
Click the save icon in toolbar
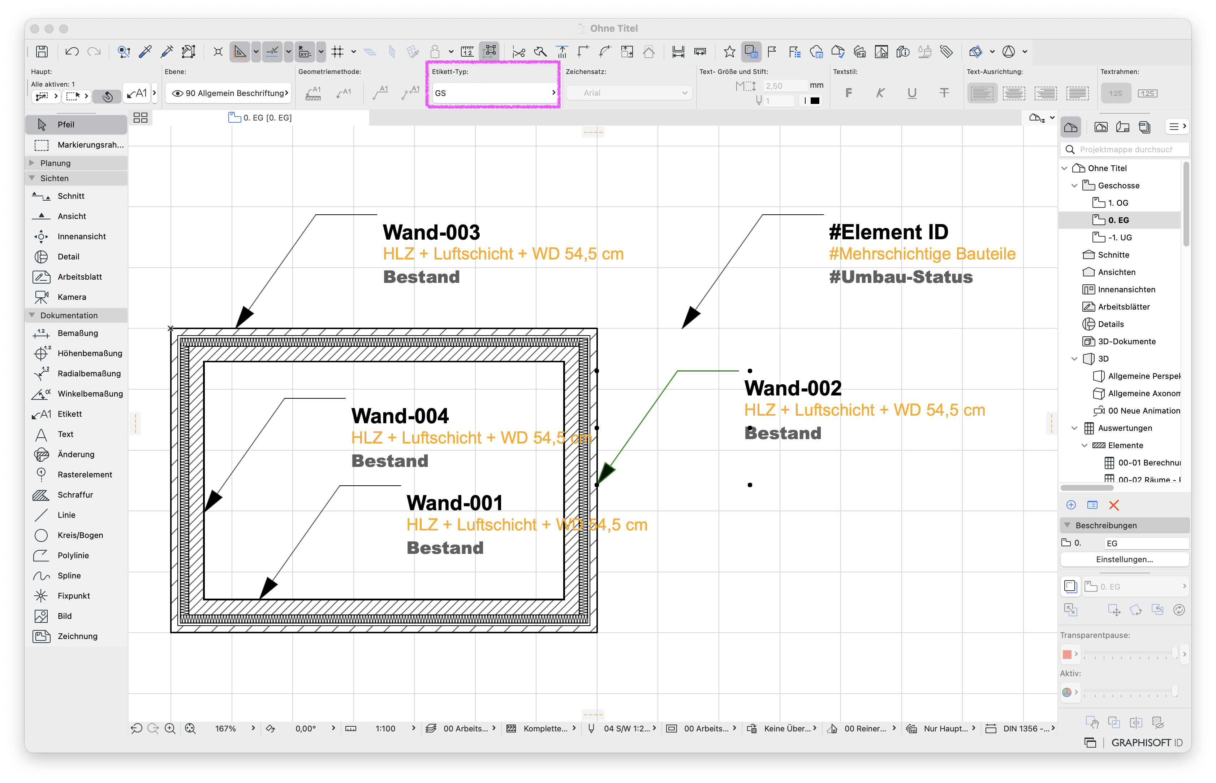pyautogui.click(x=42, y=52)
